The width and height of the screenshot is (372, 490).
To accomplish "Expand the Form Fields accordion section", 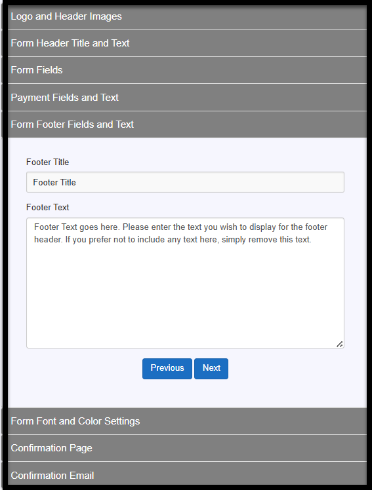I will [x=187, y=70].
